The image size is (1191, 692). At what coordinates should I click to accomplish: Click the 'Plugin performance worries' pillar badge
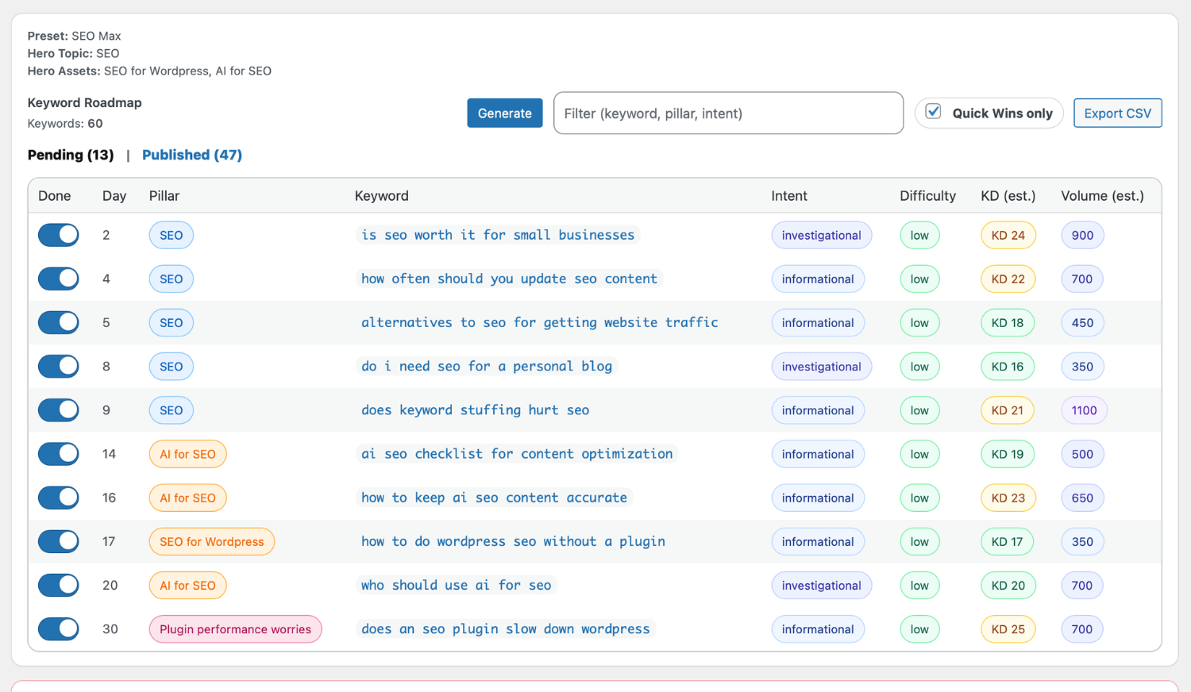tap(235, 629)
